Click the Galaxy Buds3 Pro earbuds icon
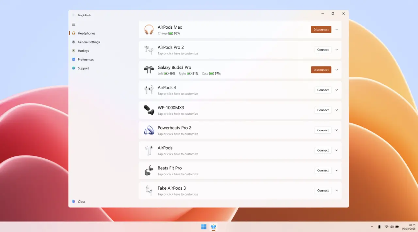The width and height of the screenshot is (418, 232). pyautogui.click(x=149, y=70)
